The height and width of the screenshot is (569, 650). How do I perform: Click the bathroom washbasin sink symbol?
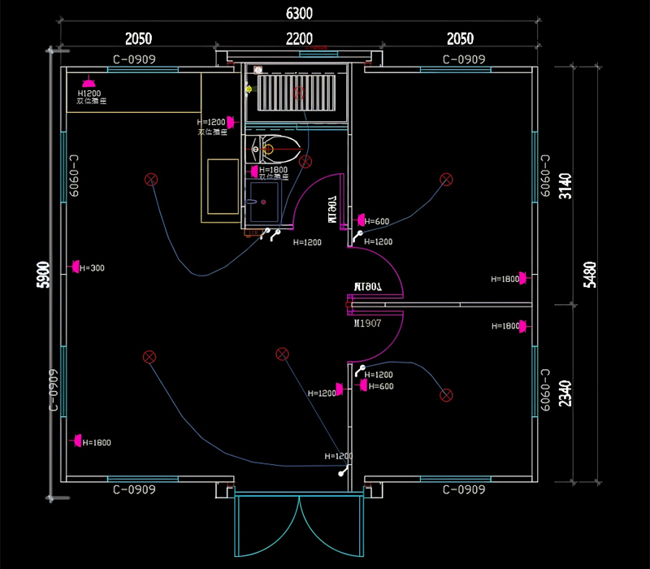(x=262, y=202)
